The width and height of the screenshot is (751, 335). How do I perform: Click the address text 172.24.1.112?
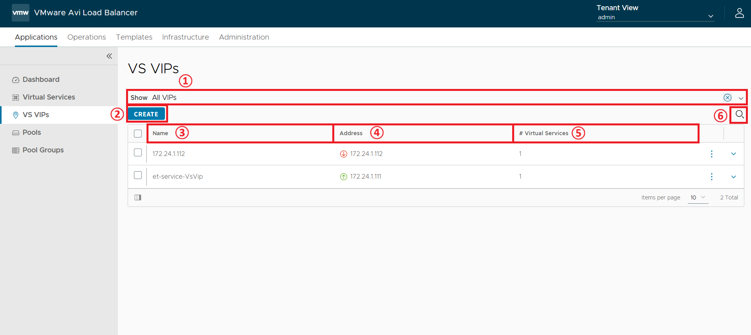(x=366, y=154)
